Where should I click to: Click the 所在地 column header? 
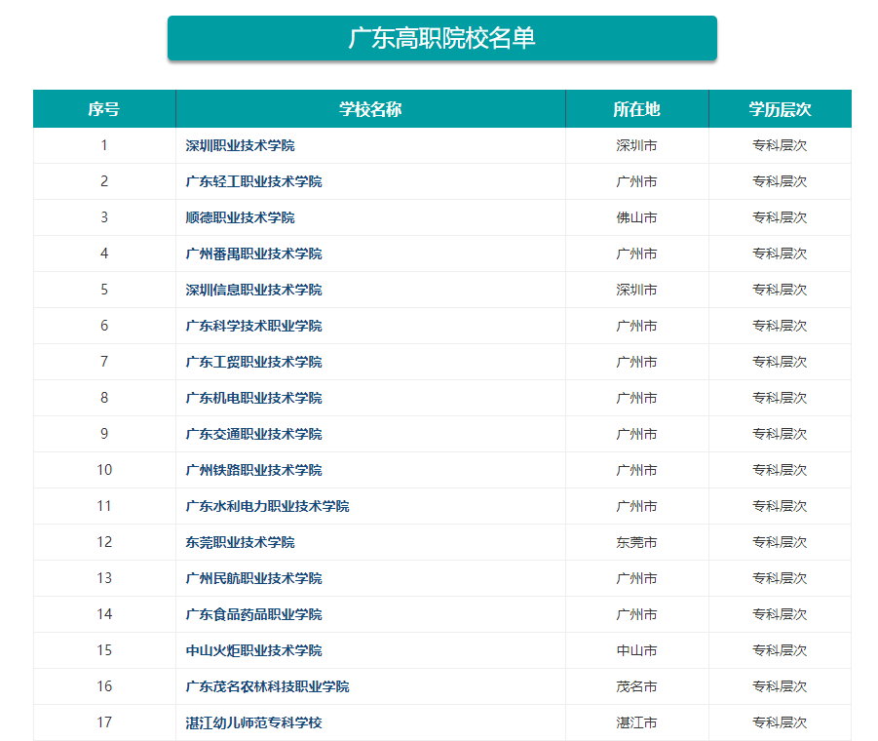[x=636, y=108]
